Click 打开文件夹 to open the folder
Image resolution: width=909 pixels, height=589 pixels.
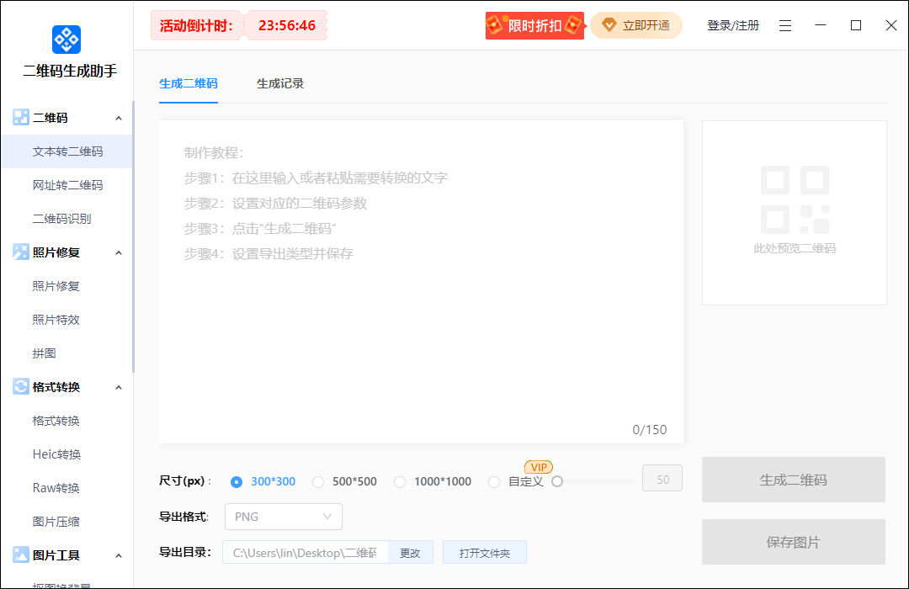[485, 552]
